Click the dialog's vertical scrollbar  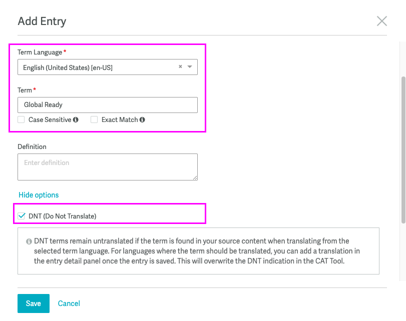403,150
